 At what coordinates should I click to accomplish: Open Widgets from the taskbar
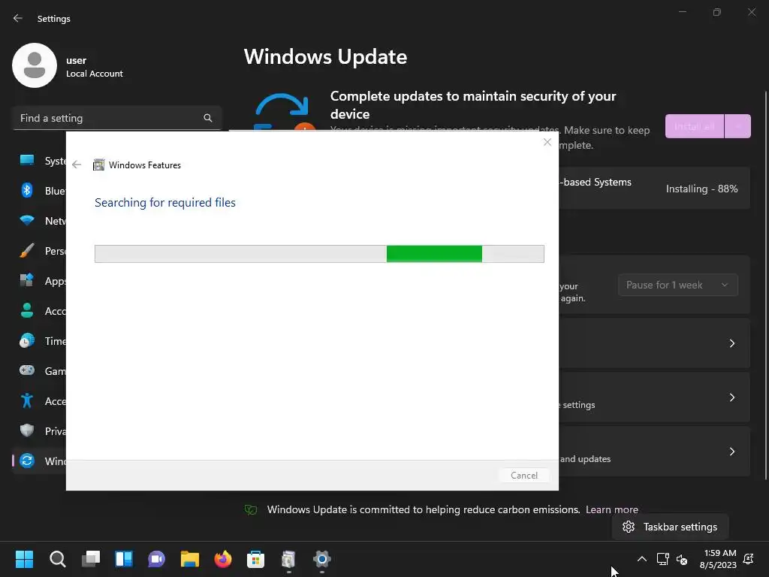[x=124, y=559]
